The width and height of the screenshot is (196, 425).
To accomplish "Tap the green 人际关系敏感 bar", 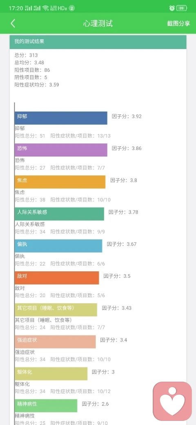I will click(x=59, y=214).
